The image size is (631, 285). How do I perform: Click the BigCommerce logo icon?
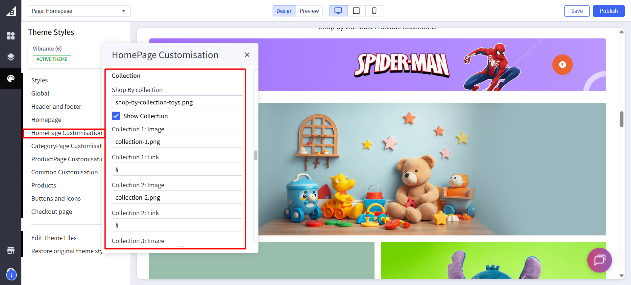tap(11, 11)
